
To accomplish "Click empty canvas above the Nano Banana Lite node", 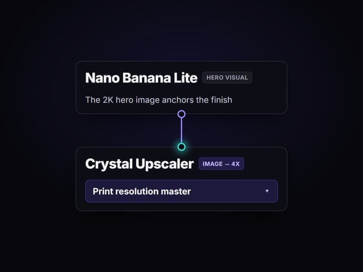I will click(x=181, y=30).
